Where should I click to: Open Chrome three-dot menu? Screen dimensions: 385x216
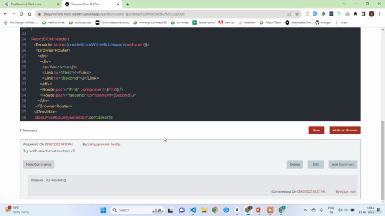(380, 14)
